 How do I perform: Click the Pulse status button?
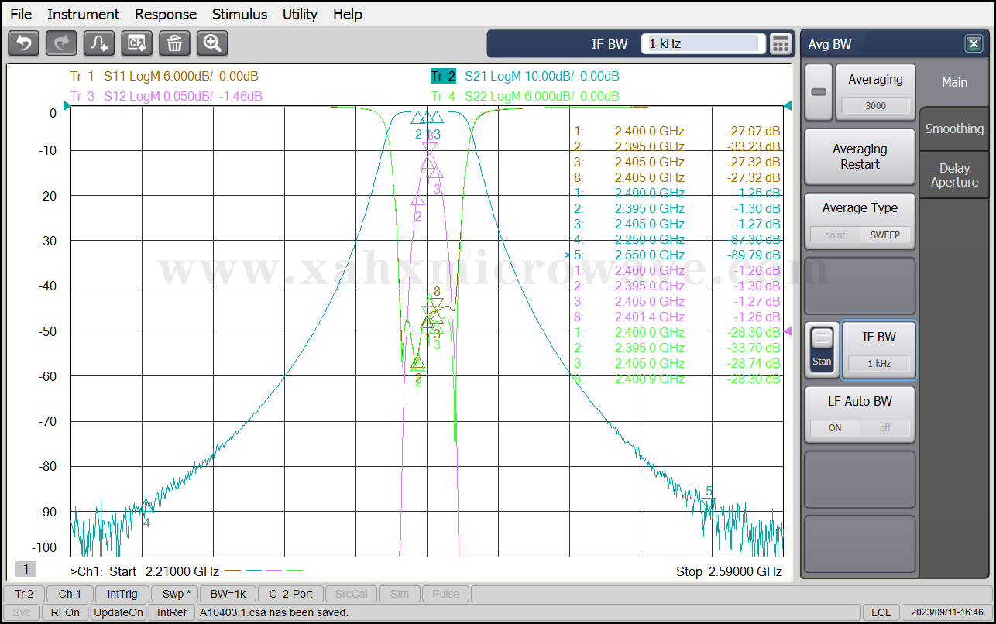coord(445,594)
